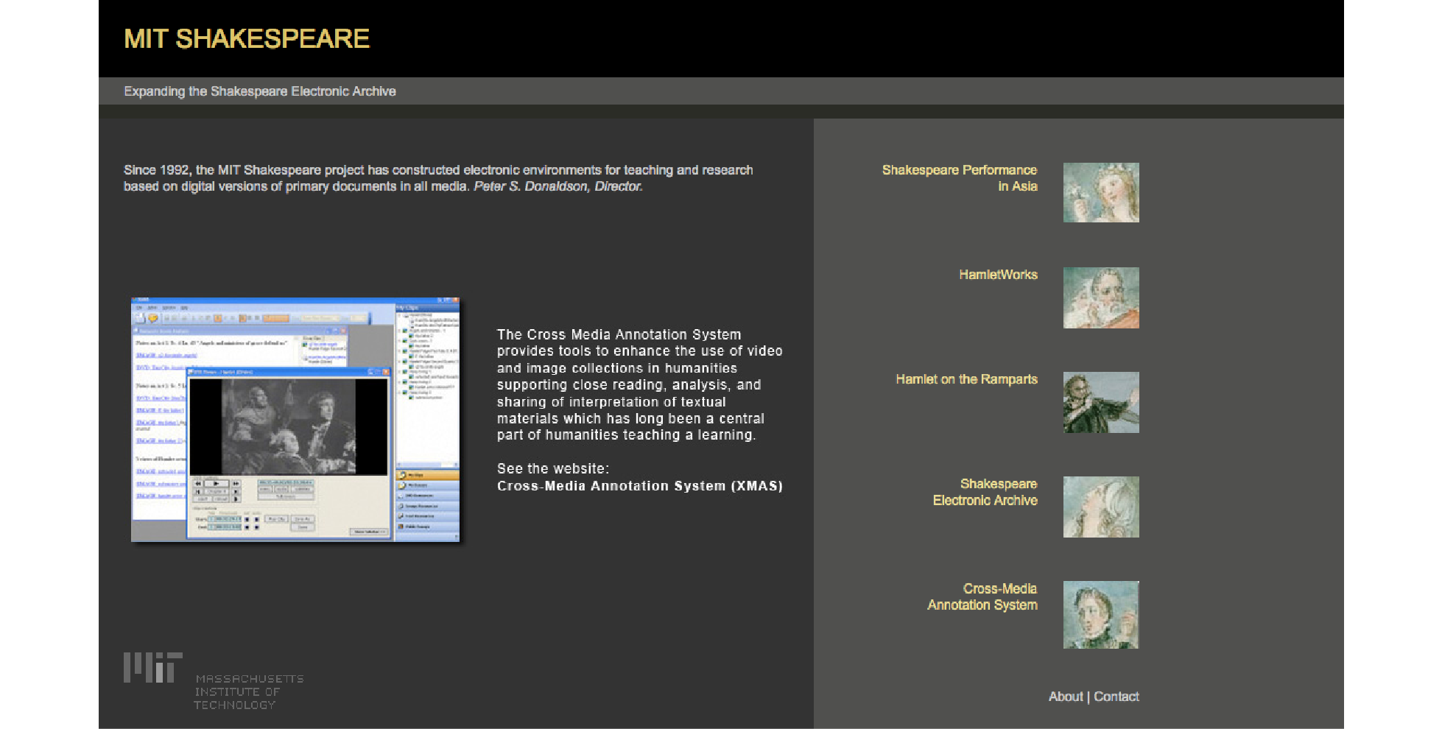Open the Shakespeare Performance in Asia thumbnail
1442x729 pixels.
[x=1100, y=193]
